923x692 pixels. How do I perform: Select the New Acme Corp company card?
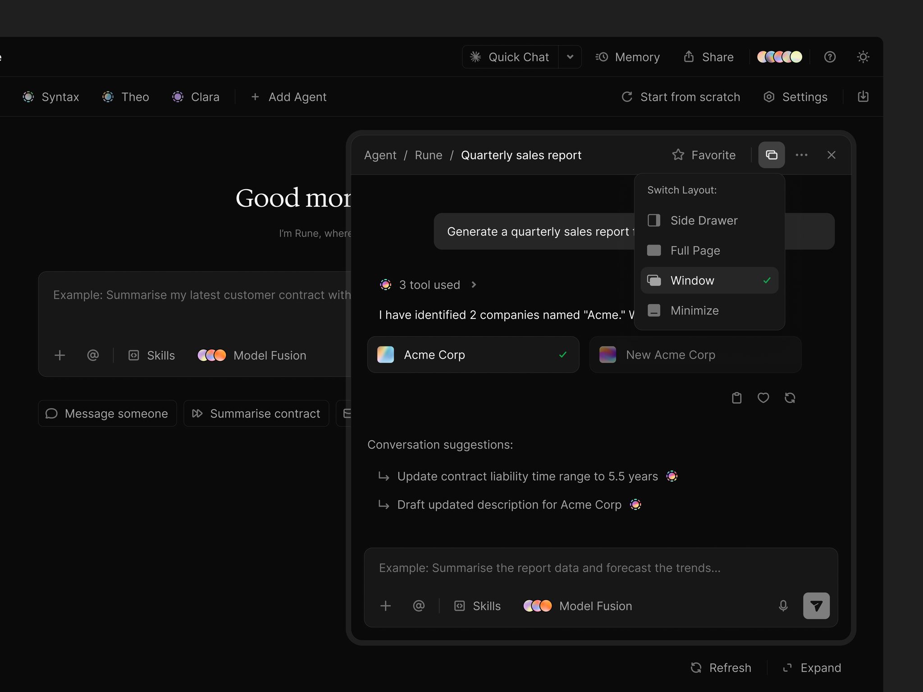pyautogui.click(x=695, y=355)
